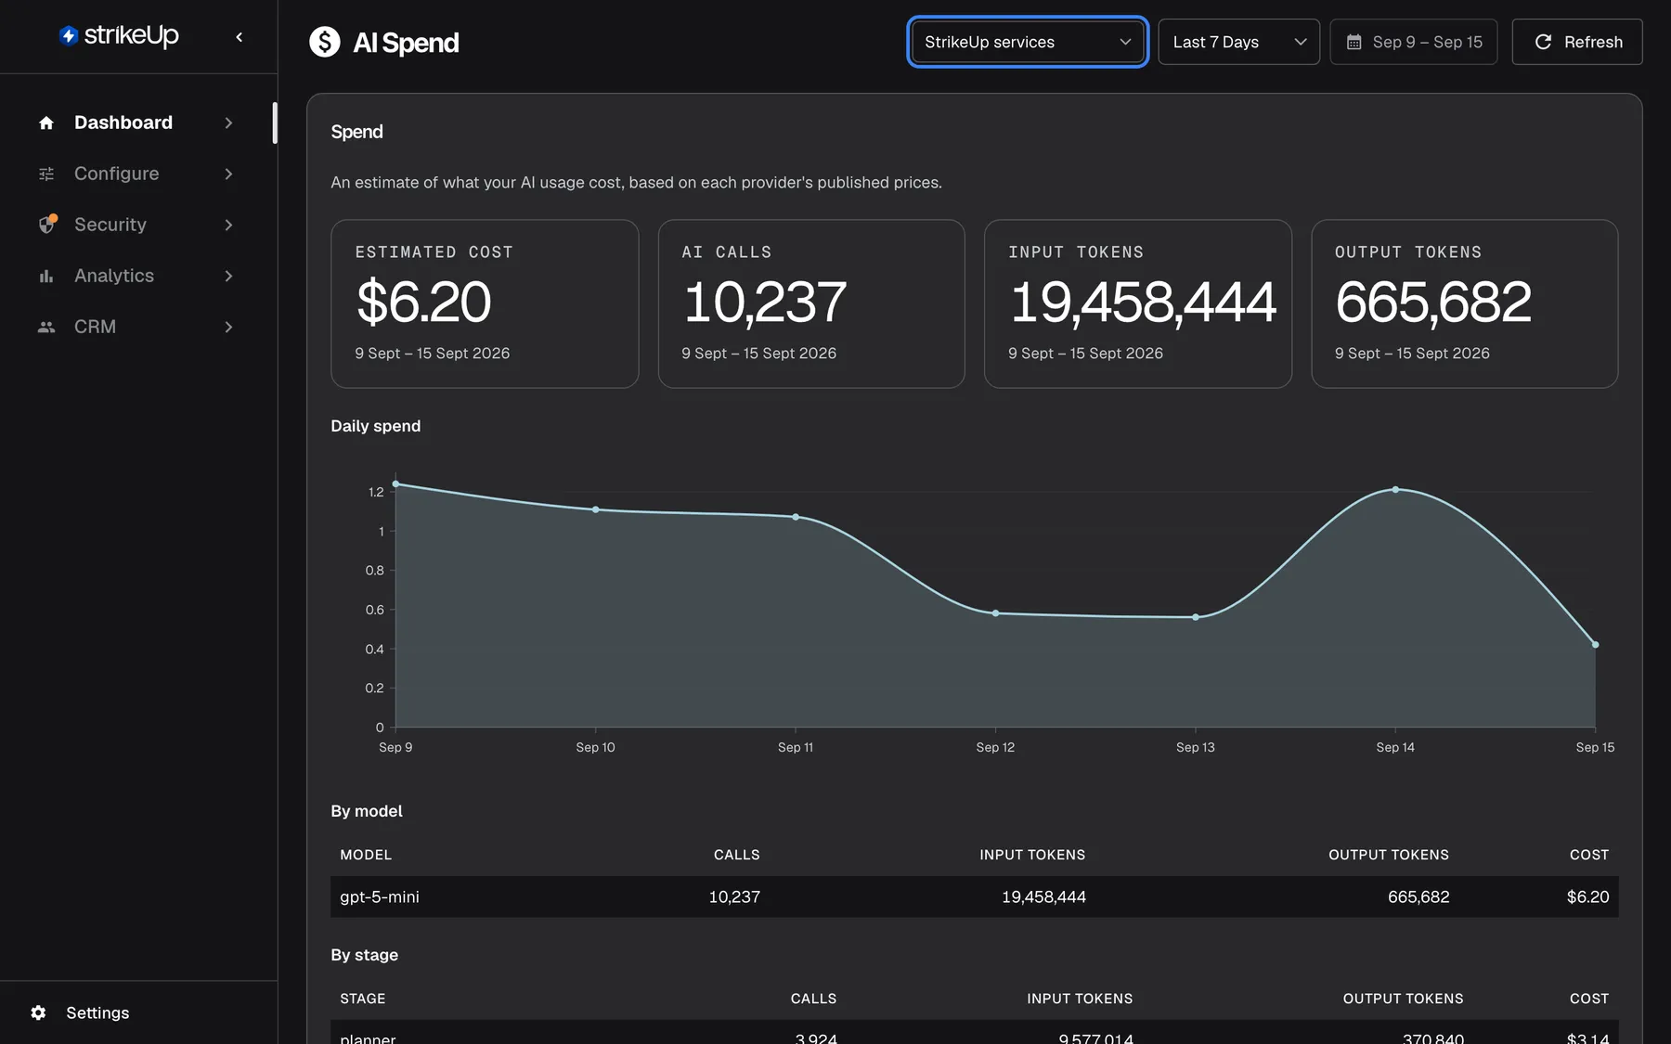The height and width of the screenshot is (1044, 1671).
Task: Click INPUT TOKENS header in By model table
Action: point(1032,855)
